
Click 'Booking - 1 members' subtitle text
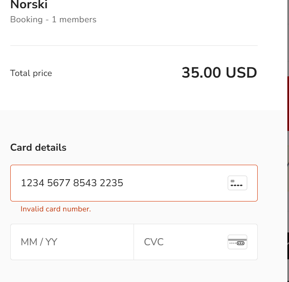53,19
